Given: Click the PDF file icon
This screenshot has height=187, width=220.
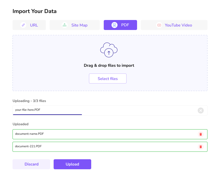Looking at the screenshot, I should pyautogui.click(x=115, y=25).
